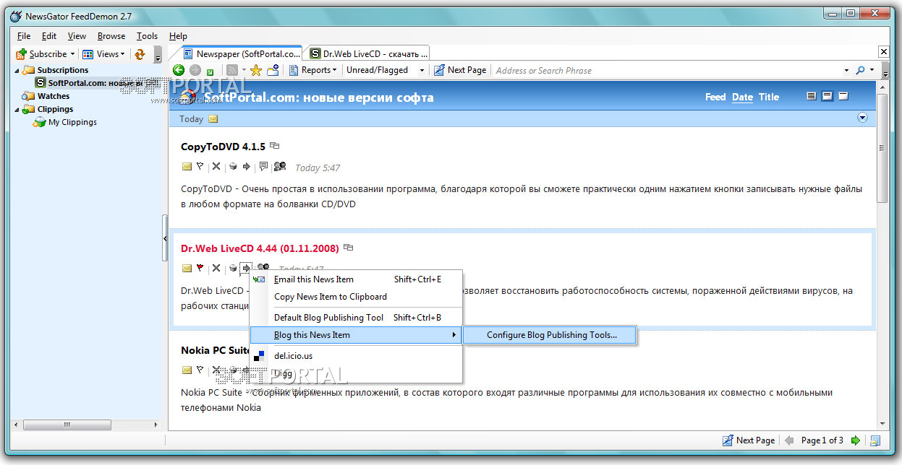Screen dimensions: 902x465
Task: Flag the CopyToDVD 4.1.5 news item
Action: coord(200,167)
